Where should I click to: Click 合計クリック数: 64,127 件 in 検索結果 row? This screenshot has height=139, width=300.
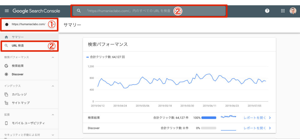[171, 118]
